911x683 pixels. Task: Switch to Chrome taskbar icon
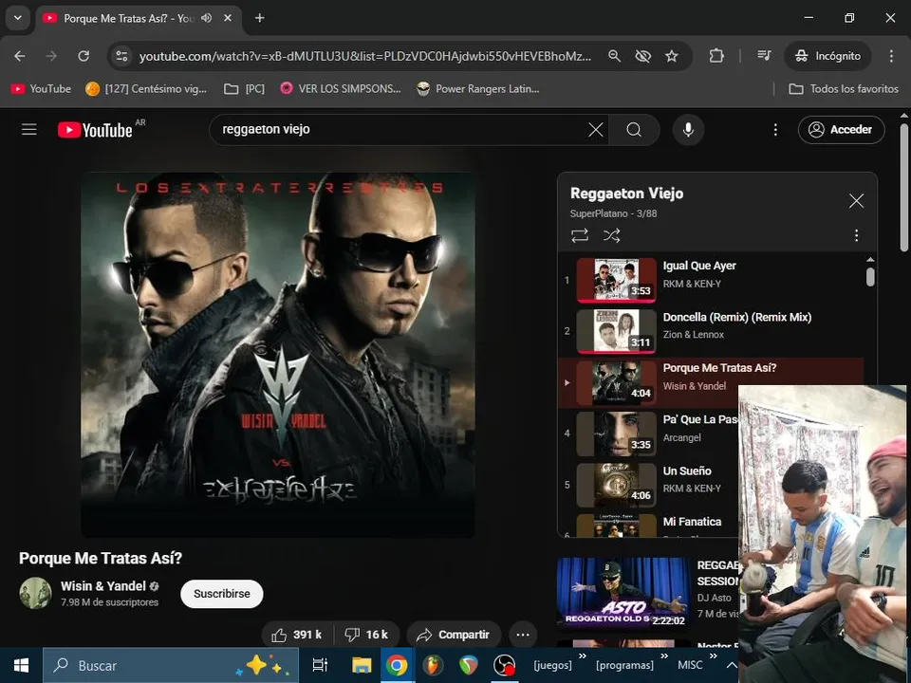[x=397, y=666]
